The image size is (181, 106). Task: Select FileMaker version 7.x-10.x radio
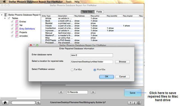coord(72,70)
